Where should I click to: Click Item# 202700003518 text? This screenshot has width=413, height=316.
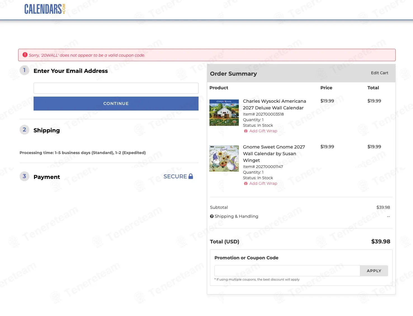click(263, 114)
